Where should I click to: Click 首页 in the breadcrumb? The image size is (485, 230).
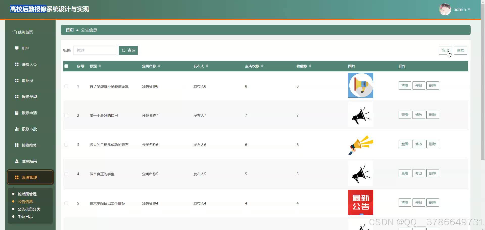(x=70, y=30)
